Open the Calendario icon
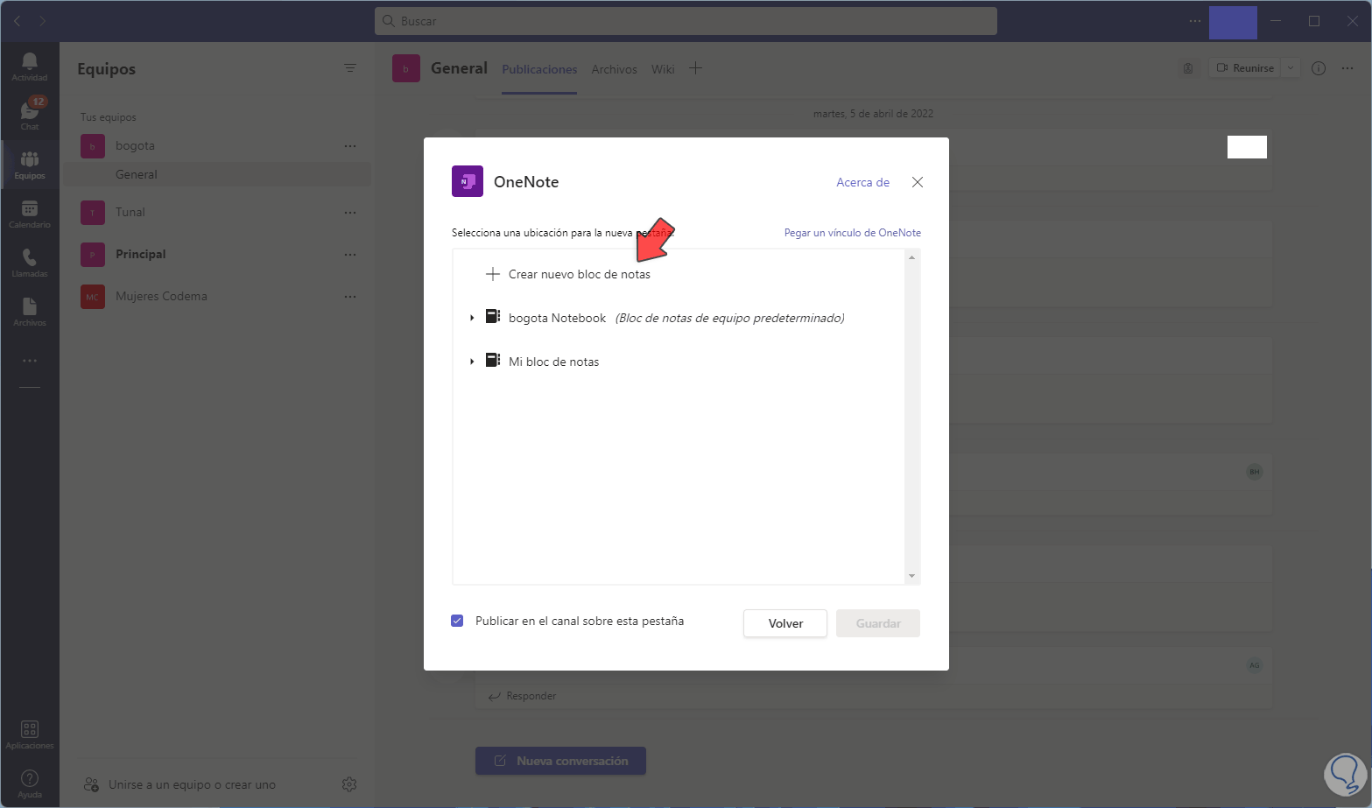This screenshot has height=808, width=1372. pyautogui.click(x=30, y=212)
